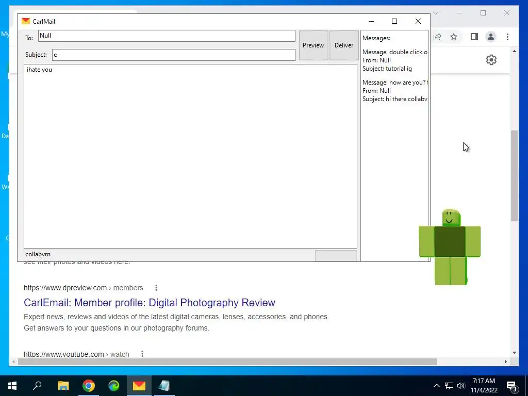Switch to Google Chrome on the taskbar
The height and width of the screenshot is (396, 528).
click(89, 386)
